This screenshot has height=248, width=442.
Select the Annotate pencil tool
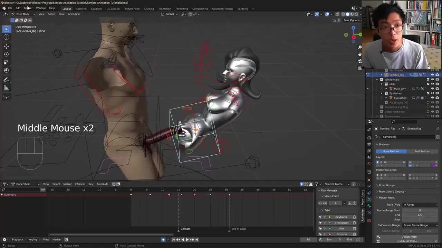pos(6,80)
